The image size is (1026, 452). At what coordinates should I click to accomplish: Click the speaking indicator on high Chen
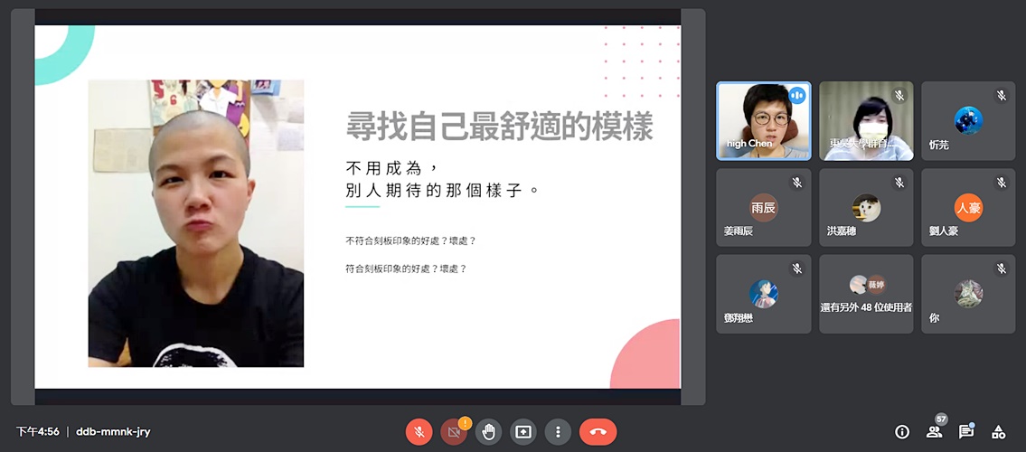click(x=796, y=95)
